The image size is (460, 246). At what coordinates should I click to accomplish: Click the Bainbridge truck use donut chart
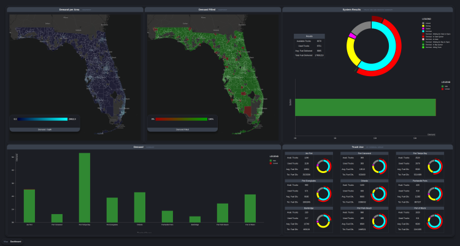pos(324,221)
